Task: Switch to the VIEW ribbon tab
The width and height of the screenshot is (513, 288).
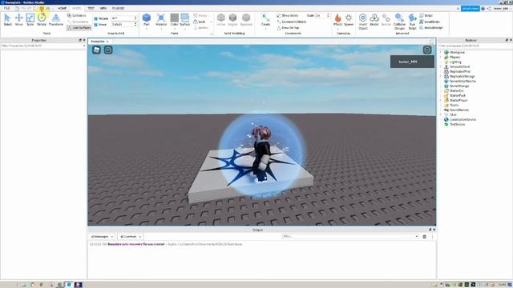Action: (x=103, y=8)
